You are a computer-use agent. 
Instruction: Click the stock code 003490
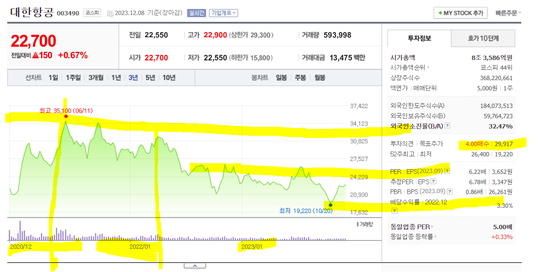pos(68,13)
